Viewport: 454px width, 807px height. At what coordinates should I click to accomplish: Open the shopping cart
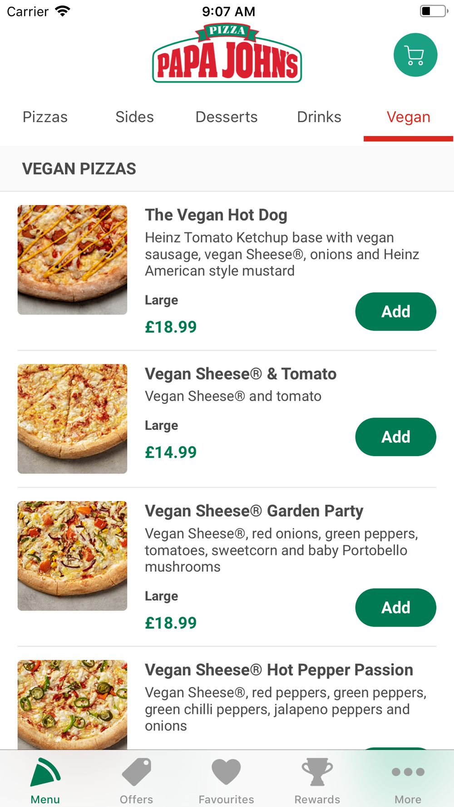pyautogui.click(x=415, y=55)
